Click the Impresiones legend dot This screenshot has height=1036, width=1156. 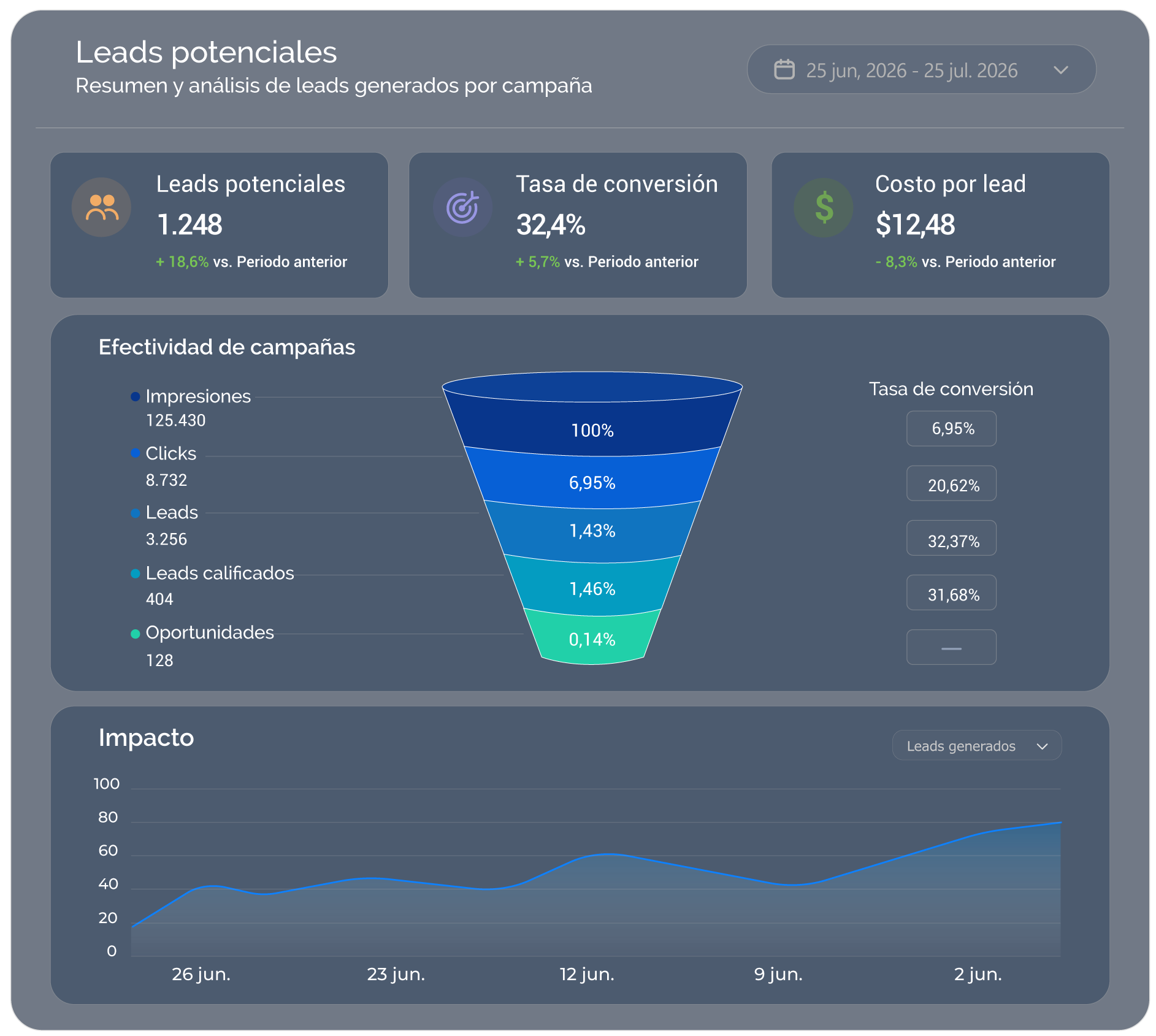pos(136,396)
